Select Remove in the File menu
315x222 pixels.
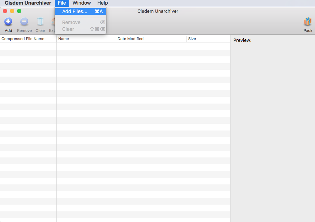point(71,22)
